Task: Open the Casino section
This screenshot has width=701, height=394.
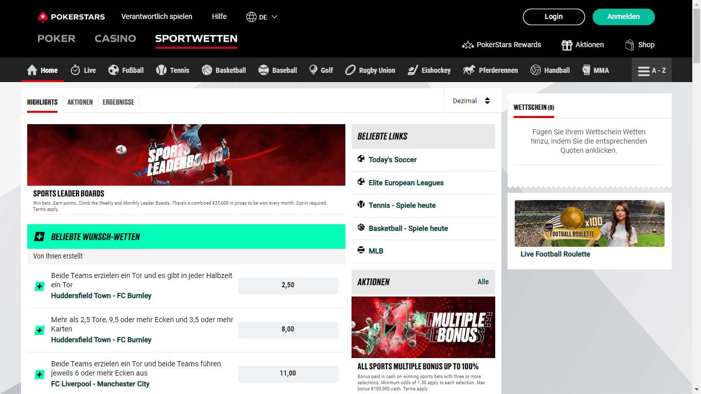Action: (115, 38)
